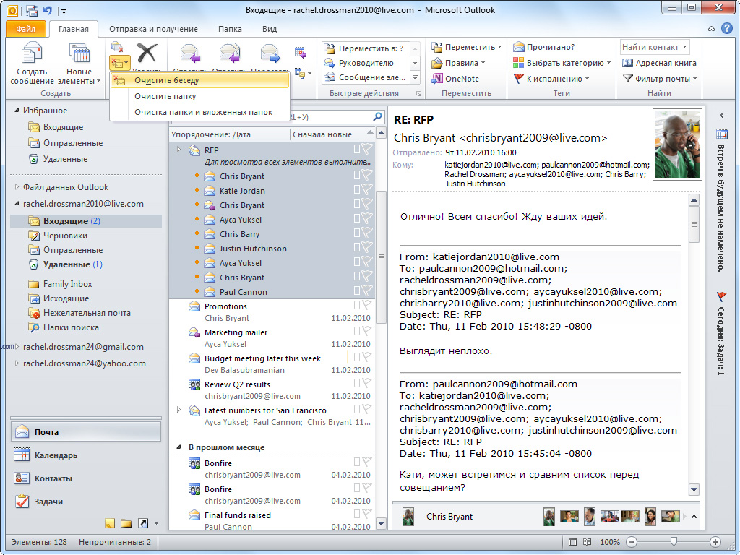The width and height of the screenshot is (740, 555).
Task: Open the Адресная книга address book
Action: (x=659, y=63)
